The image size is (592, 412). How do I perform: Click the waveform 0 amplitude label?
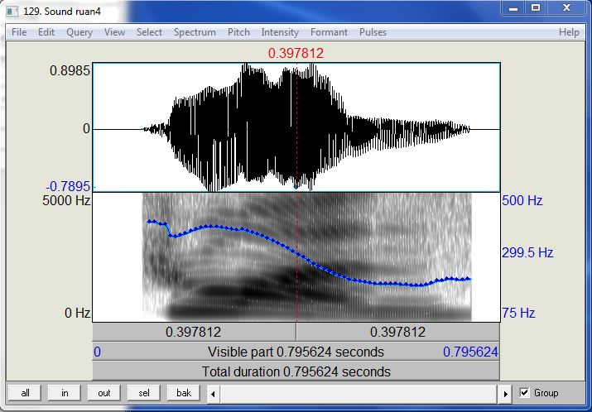[x=86, y=129]
